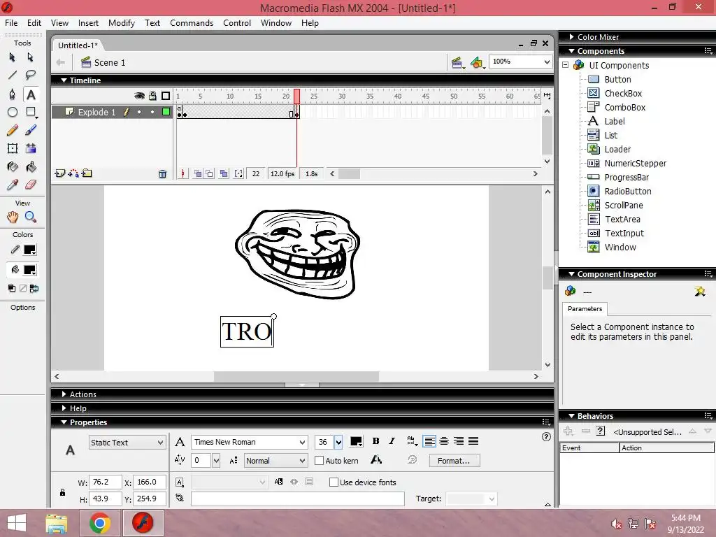The height and width of the screenshot is (537, 716).
Task: Click the Add Motion Guide icon
Action: 73,173
